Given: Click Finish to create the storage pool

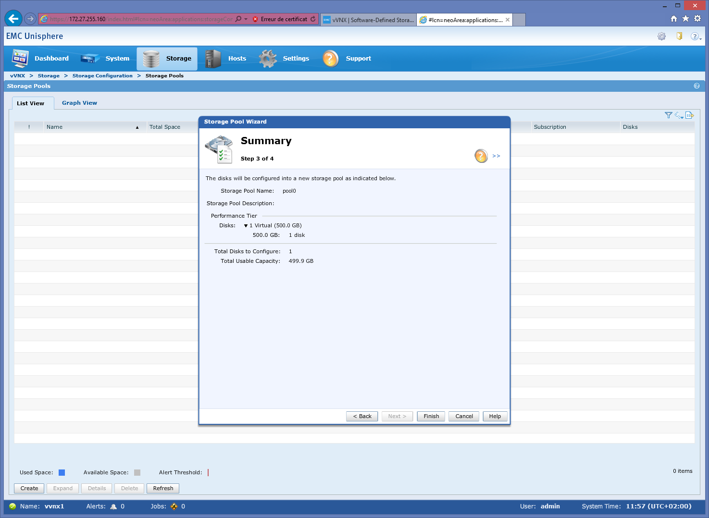Looking at the screenshot, I should pos(431,416).
